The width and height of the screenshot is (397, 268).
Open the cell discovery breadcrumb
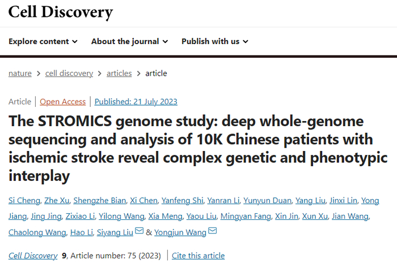(x=69, y=74)
